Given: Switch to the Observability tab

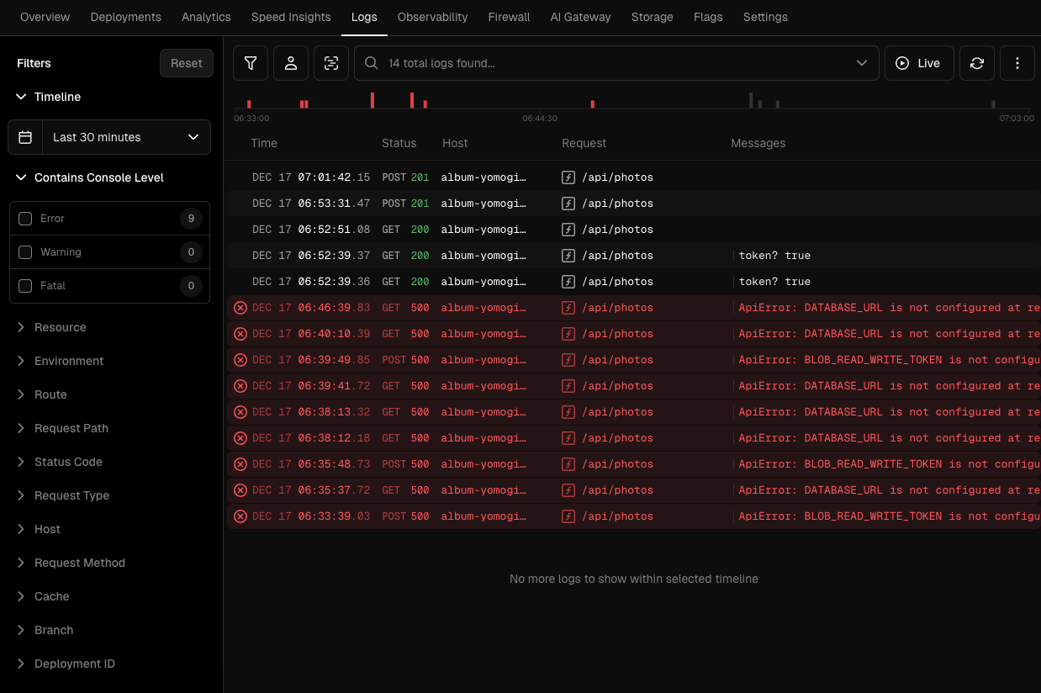Looking at the screenshot, I should [x=432, y=17].
